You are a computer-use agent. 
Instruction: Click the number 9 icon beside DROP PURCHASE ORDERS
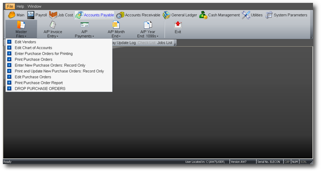[9, 89]
